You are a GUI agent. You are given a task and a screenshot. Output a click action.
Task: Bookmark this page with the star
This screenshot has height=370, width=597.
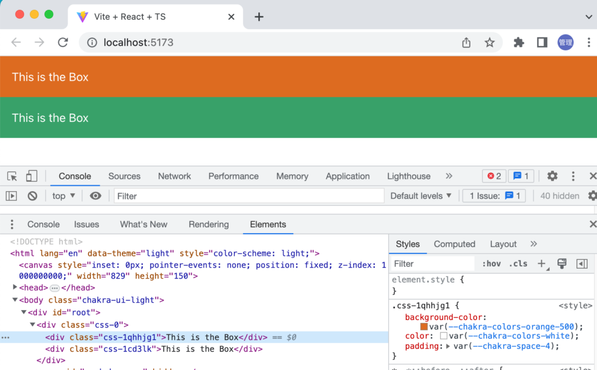click(x=490, y=43)
